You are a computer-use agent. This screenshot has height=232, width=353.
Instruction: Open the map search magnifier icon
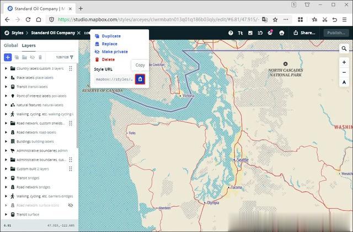(344, 48)
